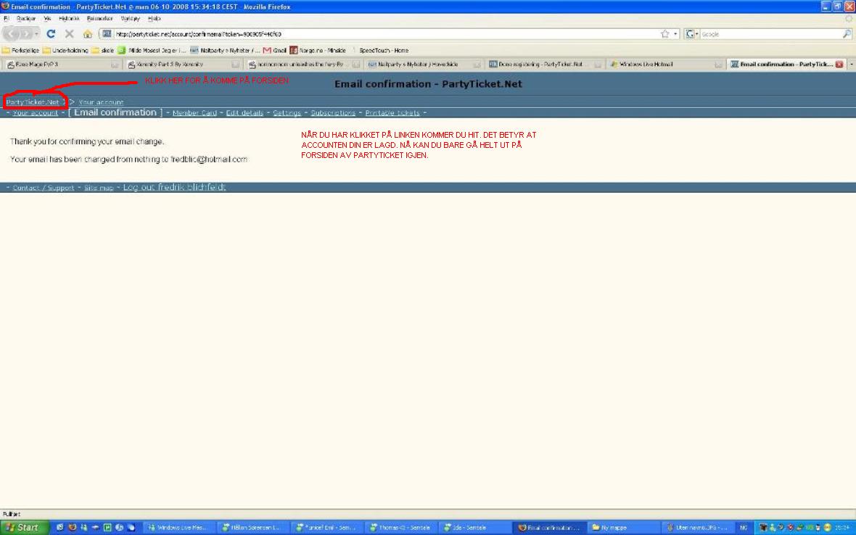Open the Vis menu
The image size is (856, 535).
pos(47,19)
